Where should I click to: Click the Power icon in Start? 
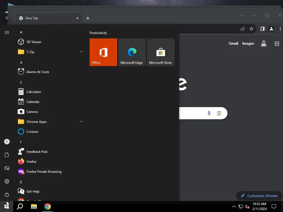click(x=7, y=195)
